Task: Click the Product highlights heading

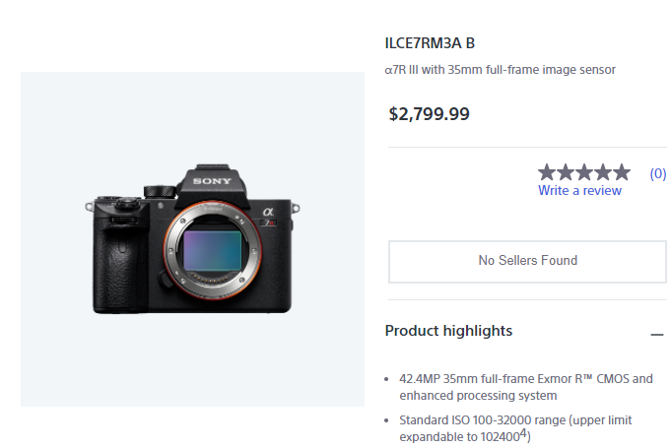Action: [x=448, y=331]
